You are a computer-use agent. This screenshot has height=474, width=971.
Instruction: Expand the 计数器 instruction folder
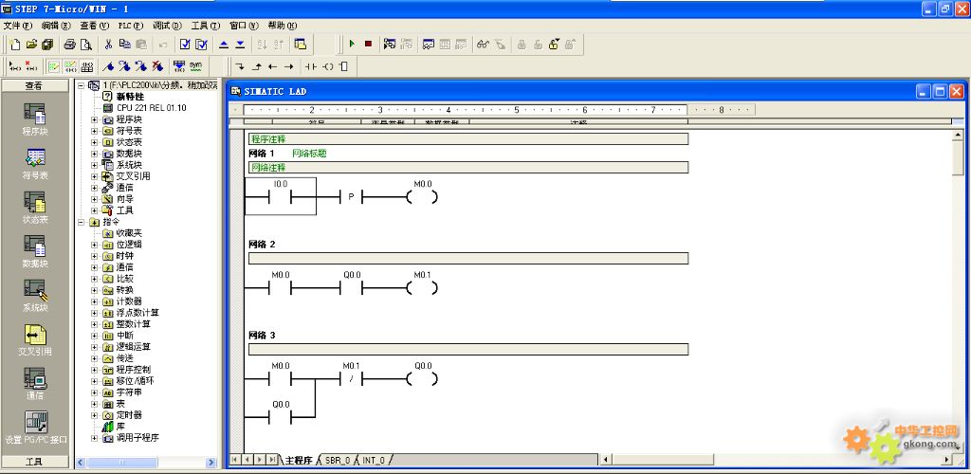coord(95,301)
